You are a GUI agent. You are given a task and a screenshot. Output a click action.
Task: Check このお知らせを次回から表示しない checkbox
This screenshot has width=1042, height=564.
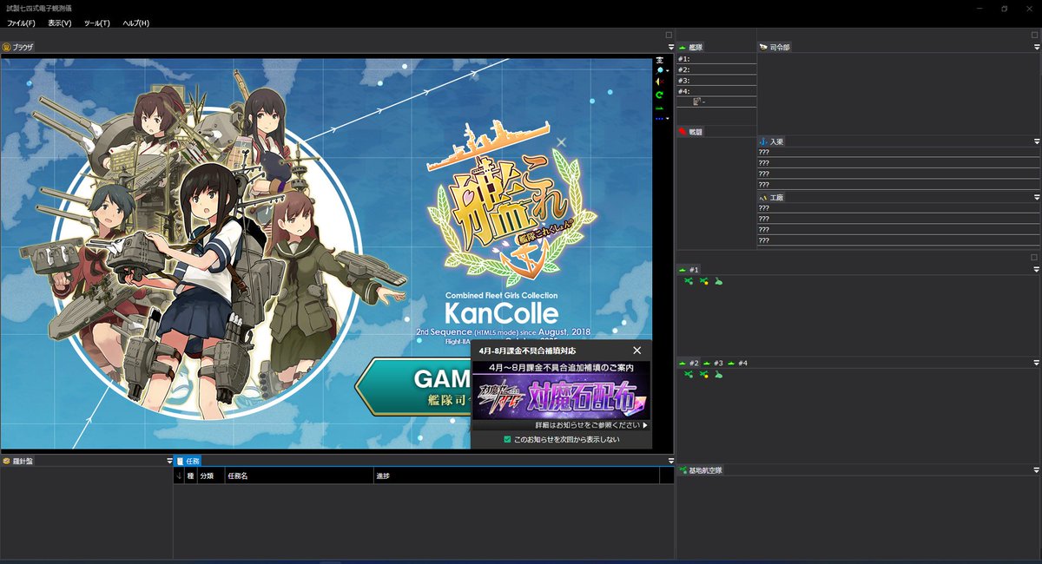point(508,440)
